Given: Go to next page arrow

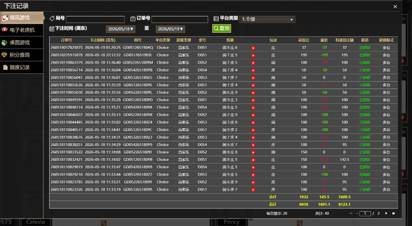Looking at the screenshot, I should (x=386, y=214).
